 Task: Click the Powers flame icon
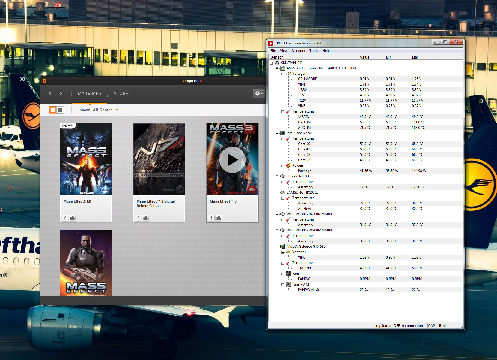pyautogui.click(x=288, y=165)
